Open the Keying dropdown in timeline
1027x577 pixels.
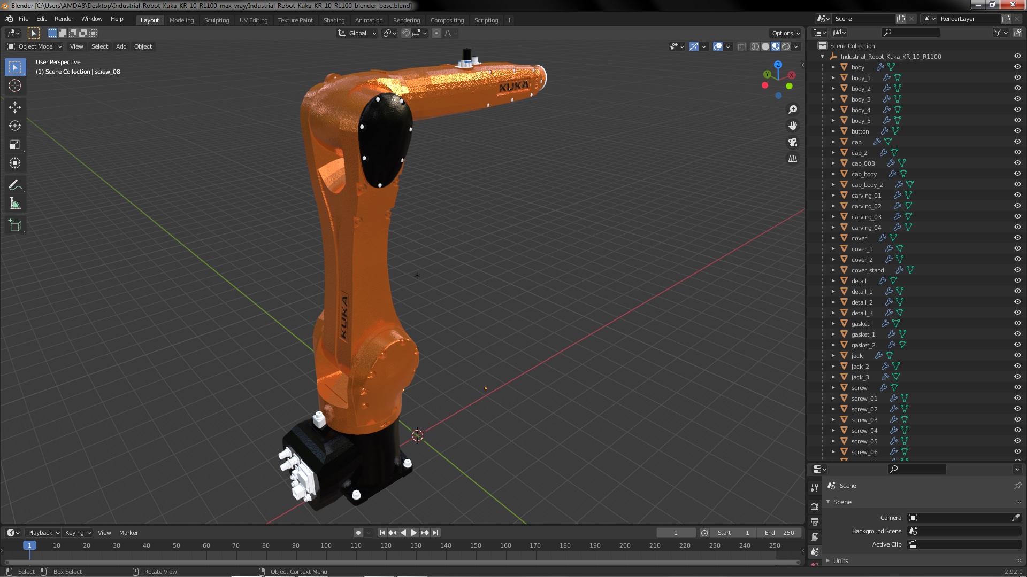[x=78, y=533]
